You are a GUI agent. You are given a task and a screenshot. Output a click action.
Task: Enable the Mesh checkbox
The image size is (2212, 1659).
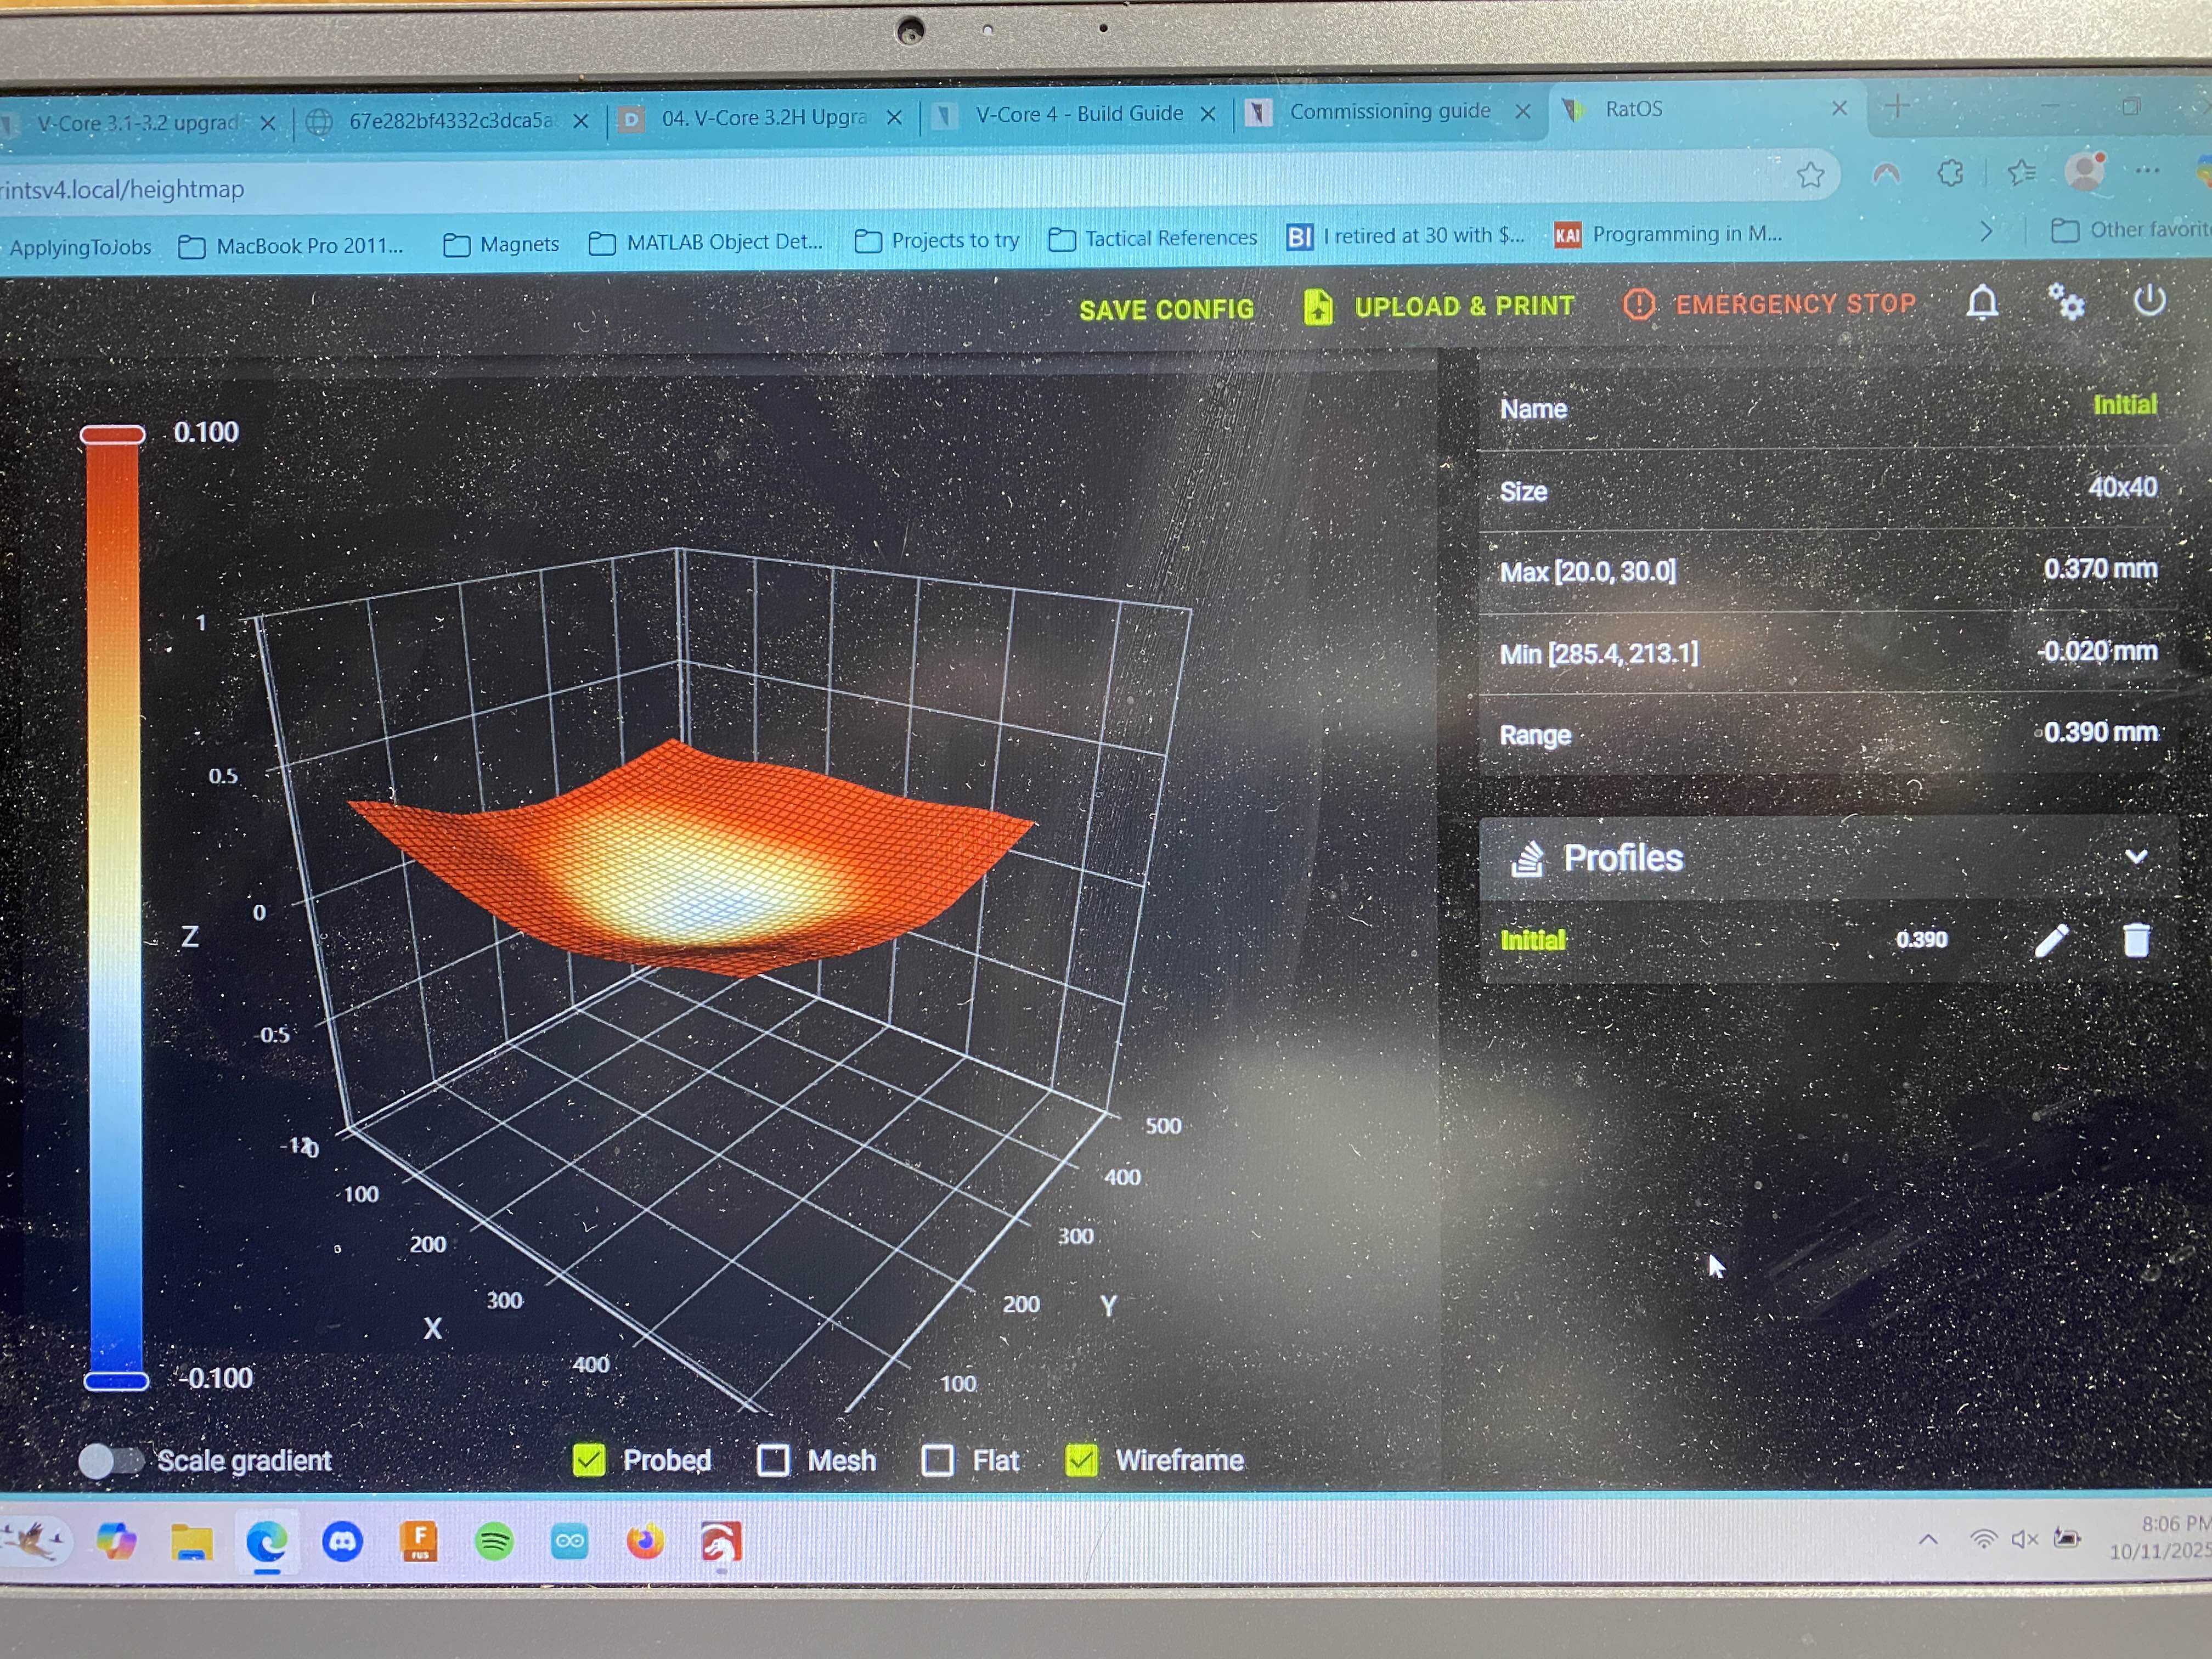pyautogui.click(x=773, y=1460)
